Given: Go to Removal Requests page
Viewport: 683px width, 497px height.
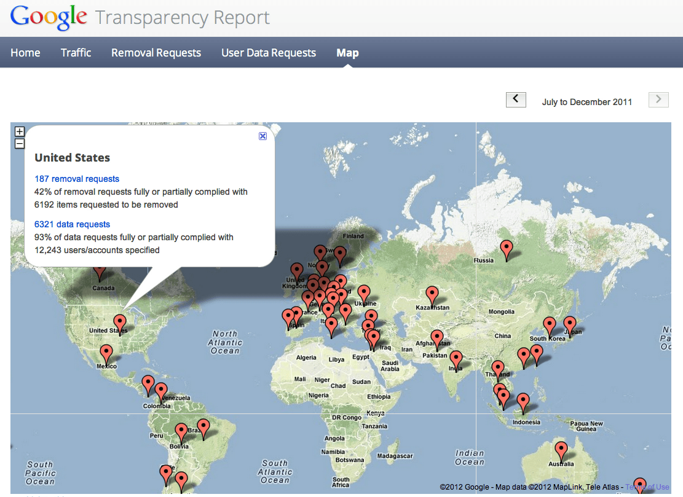Looking at the screenshot, I should 156,53.
